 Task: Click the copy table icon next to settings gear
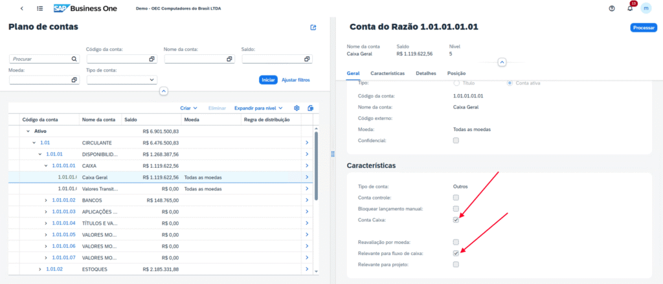tap(311, 108)
